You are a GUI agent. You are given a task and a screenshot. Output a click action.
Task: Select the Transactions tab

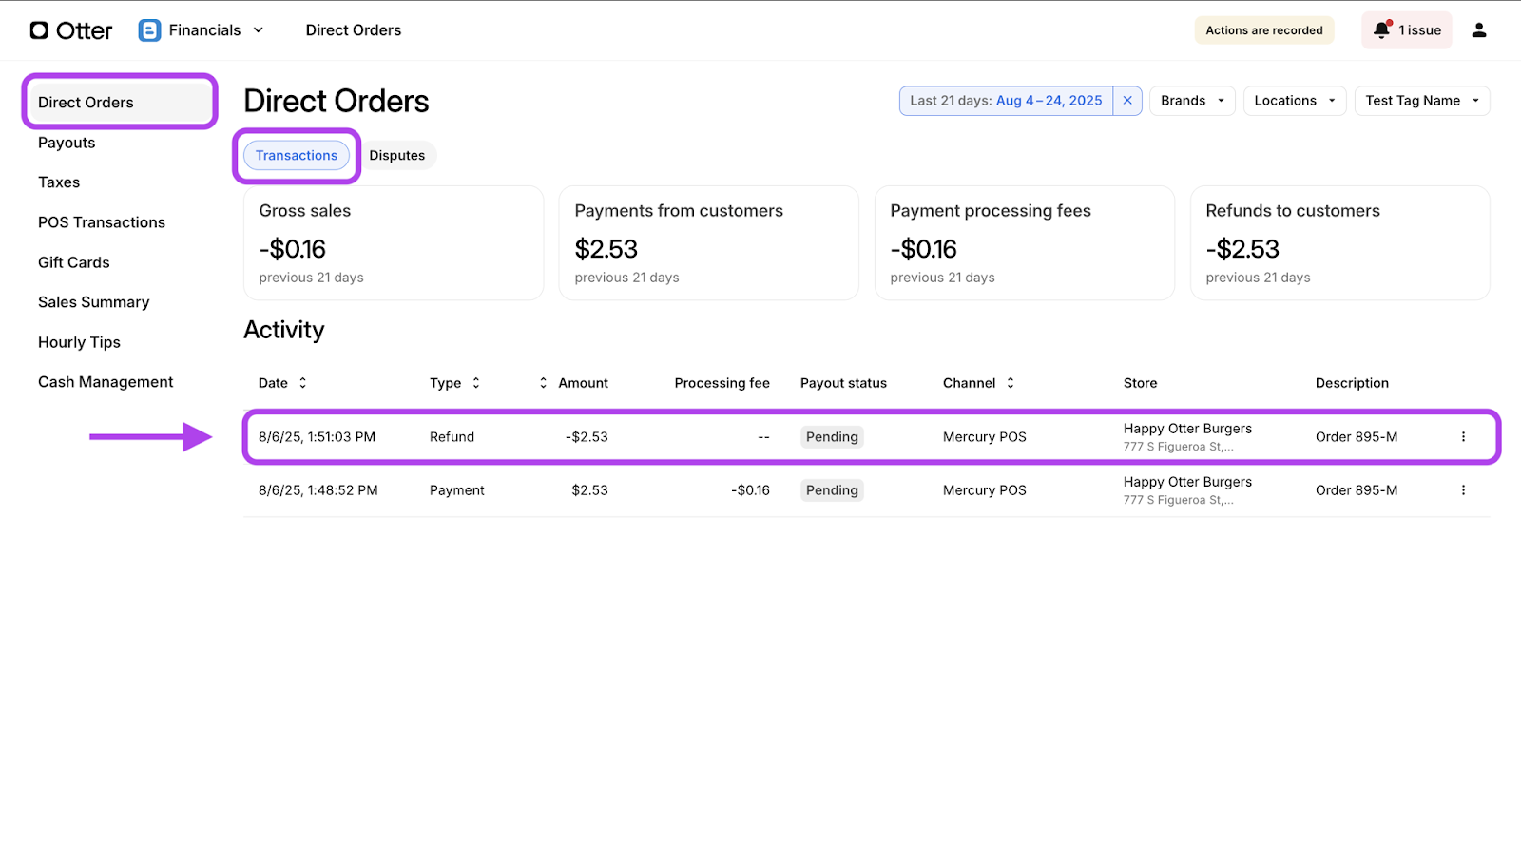(x=297, y=156)
